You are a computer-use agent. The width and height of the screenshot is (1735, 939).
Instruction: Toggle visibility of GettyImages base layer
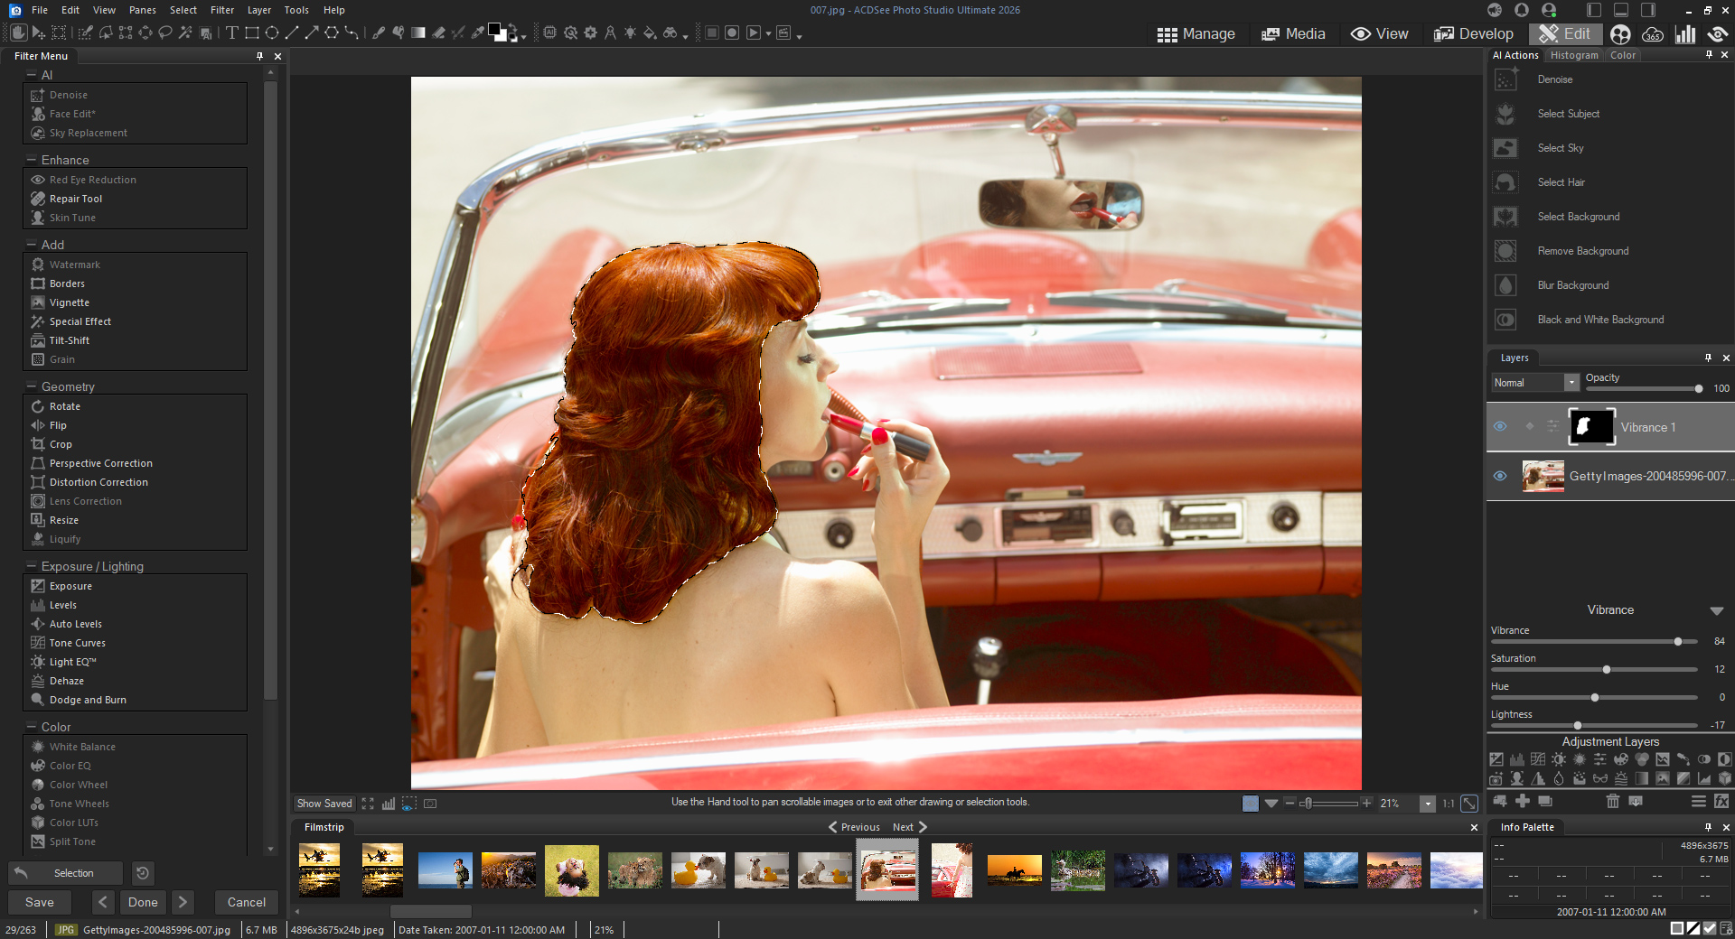(x=1500, y=476)
